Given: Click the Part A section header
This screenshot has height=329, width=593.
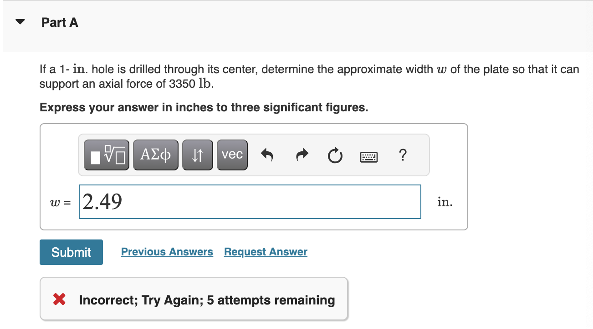Looking at the screenshot, I should click(60, 22).
